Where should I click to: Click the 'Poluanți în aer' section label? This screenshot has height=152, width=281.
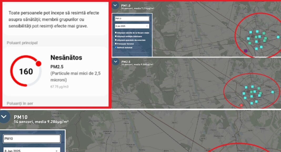(20, 104)
